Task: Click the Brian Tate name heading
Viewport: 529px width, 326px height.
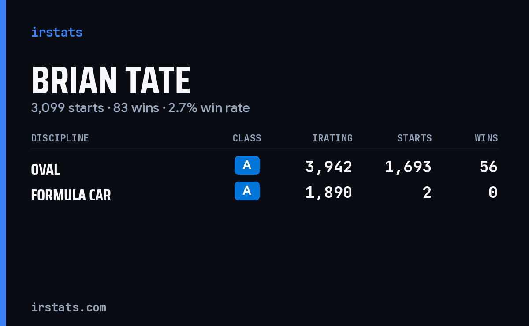Action: pos(111,81)
